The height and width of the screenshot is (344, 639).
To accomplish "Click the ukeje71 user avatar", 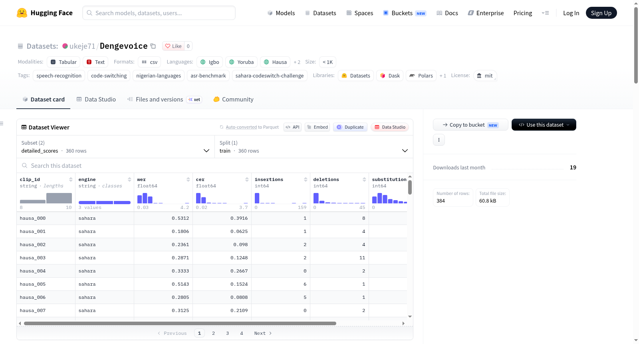I will [65, 46].
